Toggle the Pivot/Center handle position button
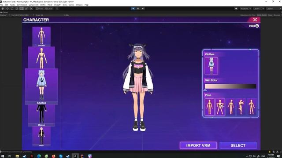 pos(39,9)
